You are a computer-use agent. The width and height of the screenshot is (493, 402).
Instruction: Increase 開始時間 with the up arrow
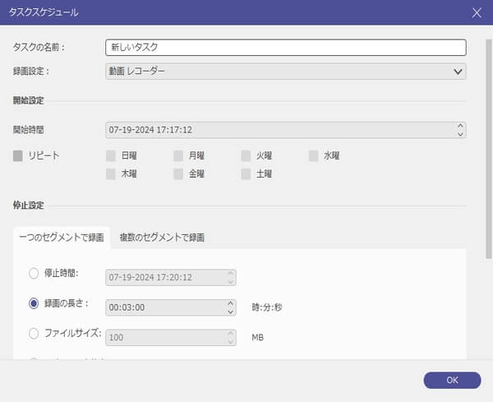click(x=460, y=126)
